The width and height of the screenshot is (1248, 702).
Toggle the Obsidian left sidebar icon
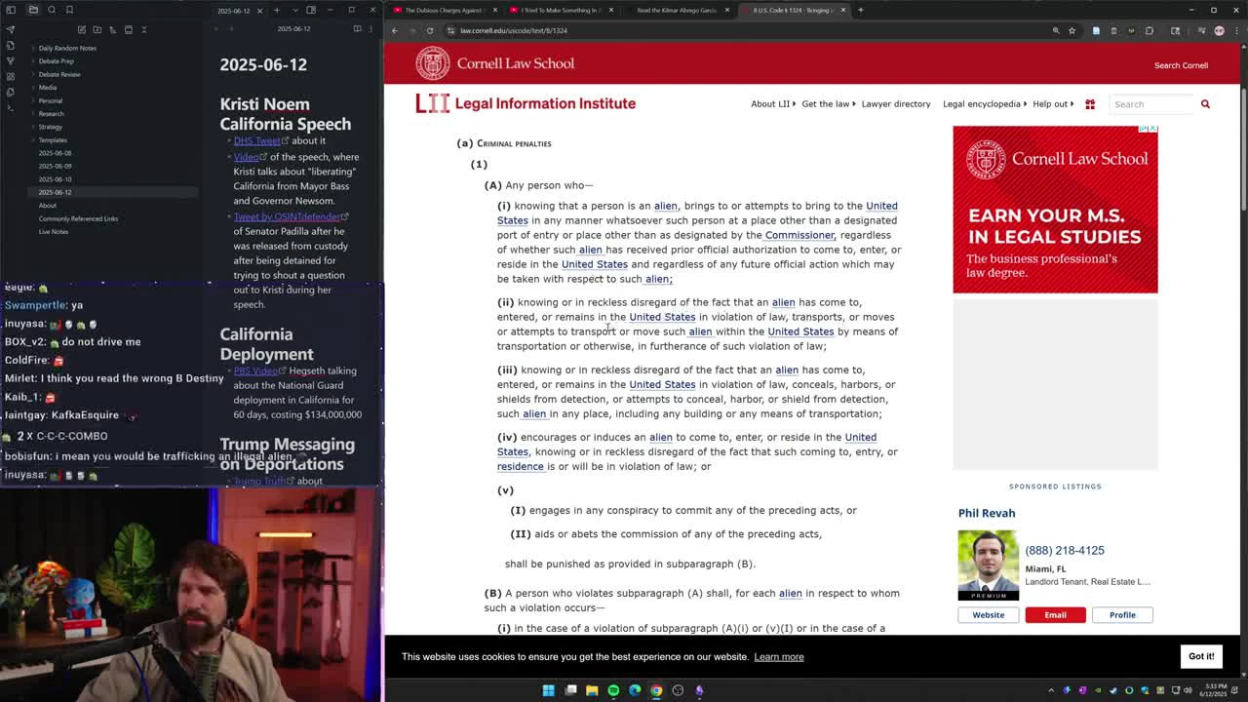[x=11, y=10]
